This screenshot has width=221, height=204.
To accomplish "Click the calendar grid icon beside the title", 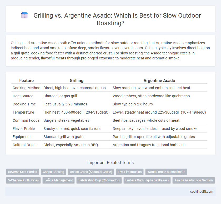I will click(x=24, y=16).
